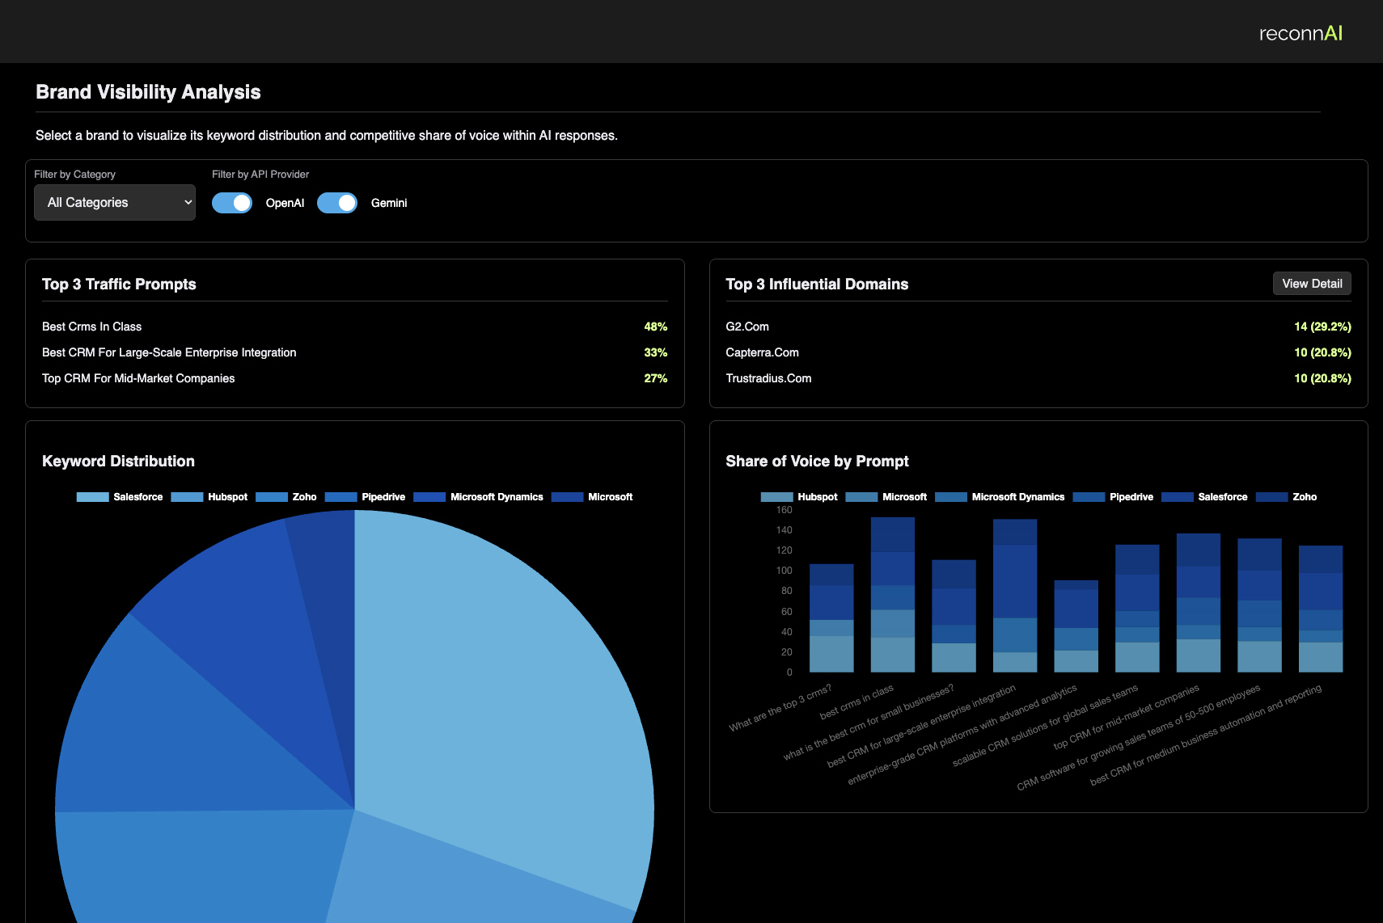Click the 27% traffic value
Viewport: 1383px width, 923px height.
point(656,378)
